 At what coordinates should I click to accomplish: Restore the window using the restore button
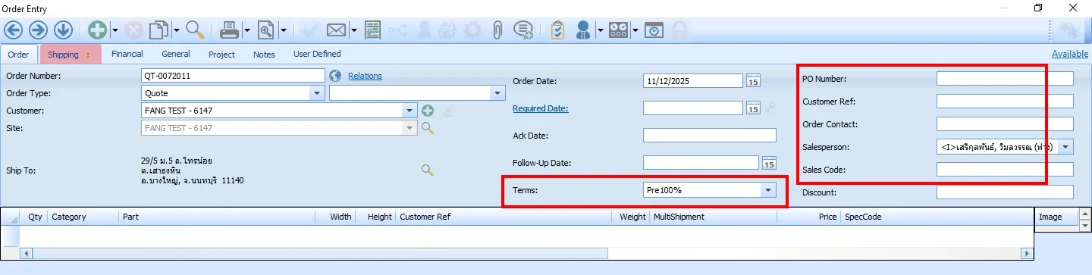pyautogui.click(x=1038, y=8)
